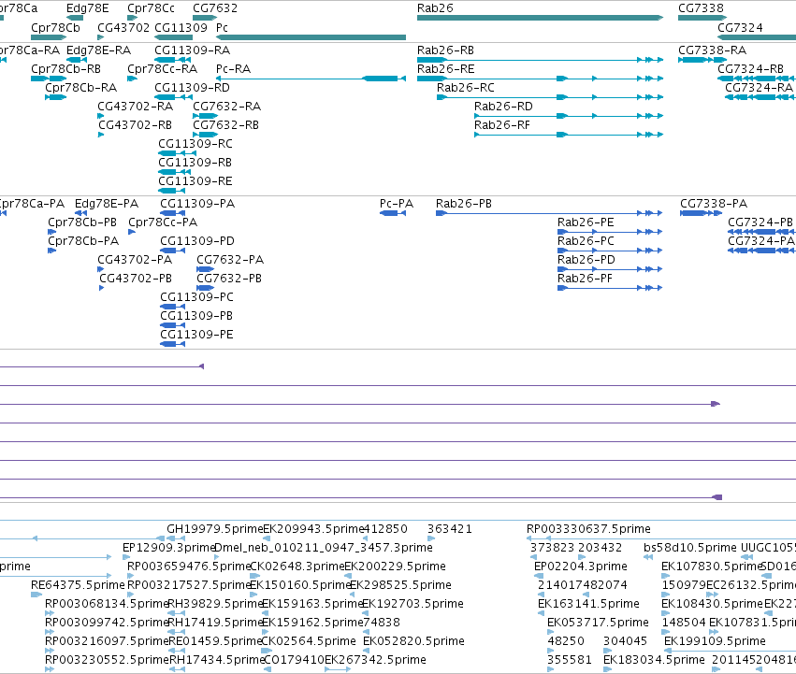Click EST EP02204.3prime
The width and height of the screenshot is (796, 674).
click(580, 566)
